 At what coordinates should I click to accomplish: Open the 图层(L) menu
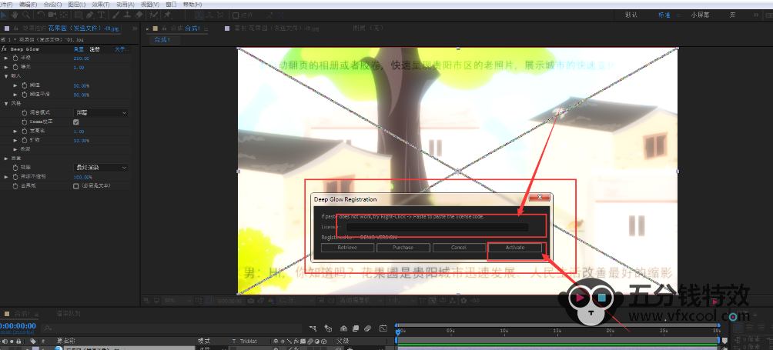(77, 5)
